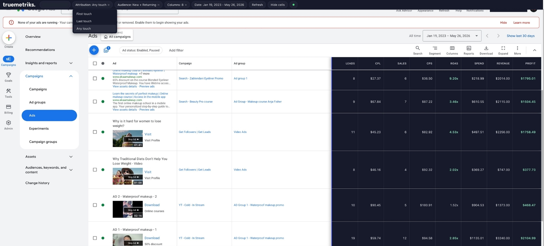The height and width of the screenshot is (246, 544).
Task: Open the Admin gear icon
Action: click(8, 123)
